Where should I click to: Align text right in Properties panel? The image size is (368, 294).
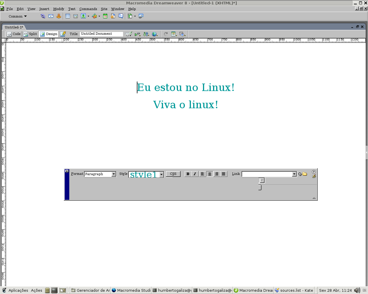[x=216, y=174]
